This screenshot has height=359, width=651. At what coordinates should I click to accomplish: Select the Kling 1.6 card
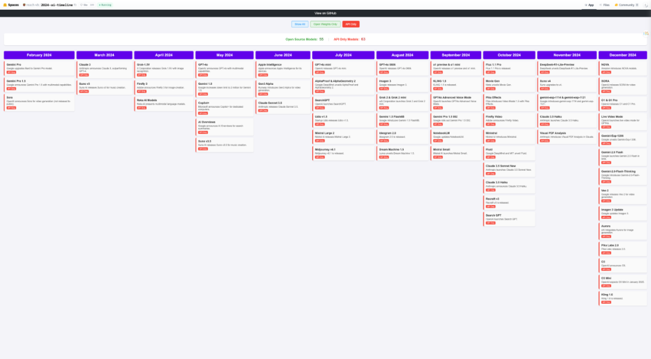point(623,298)
